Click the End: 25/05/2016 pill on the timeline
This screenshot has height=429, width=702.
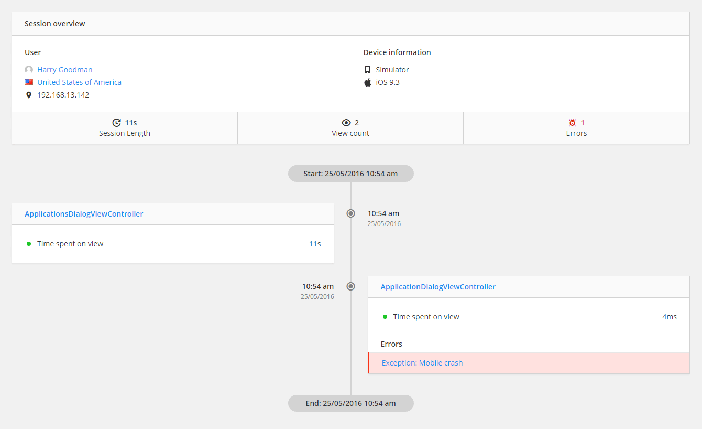(350, 403)
